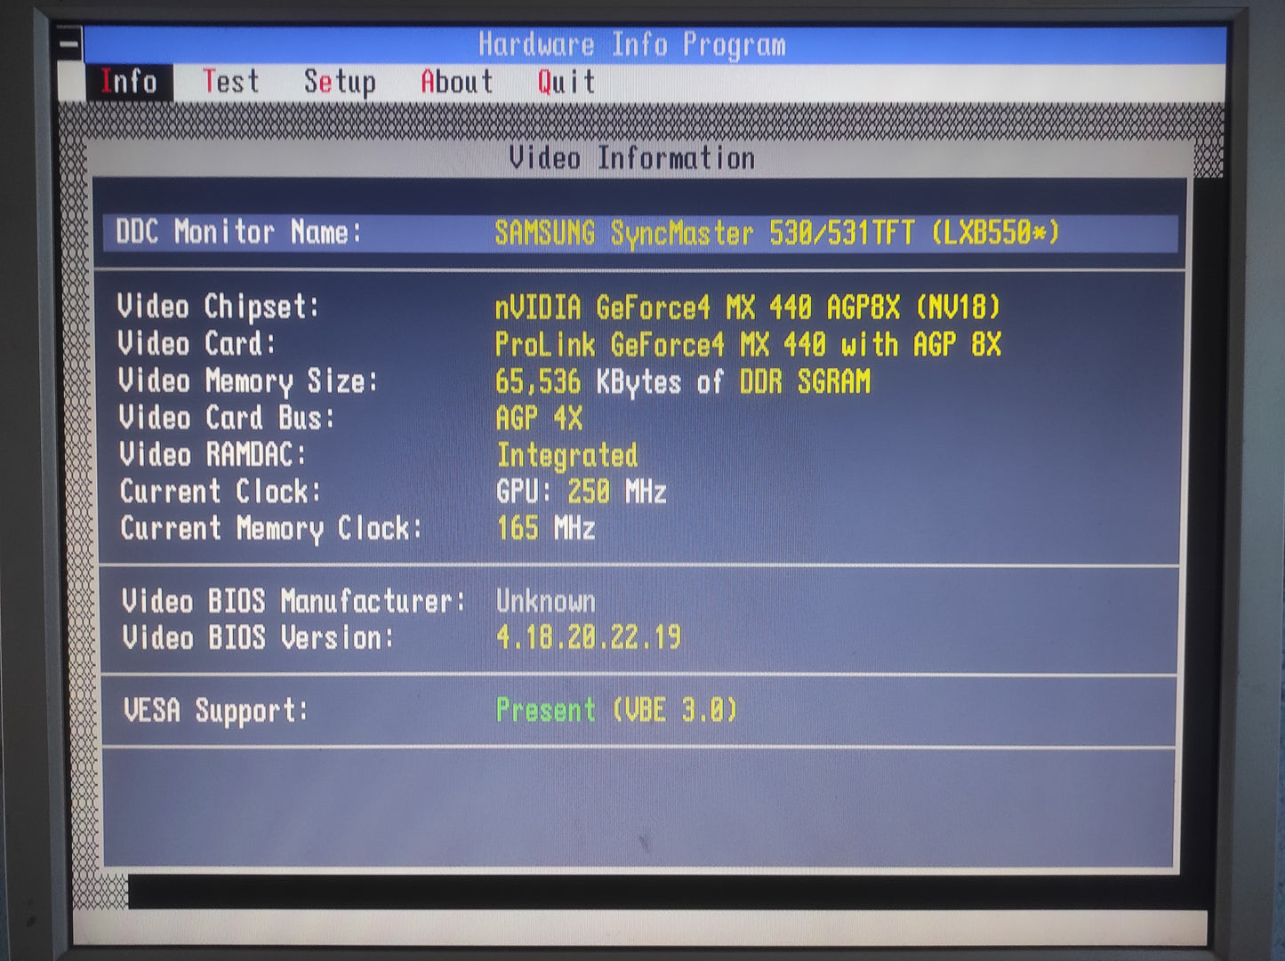Click the Hardware Info Program title bar
The width and height of the screenshot is (1285, 961).
click(631, 44)
